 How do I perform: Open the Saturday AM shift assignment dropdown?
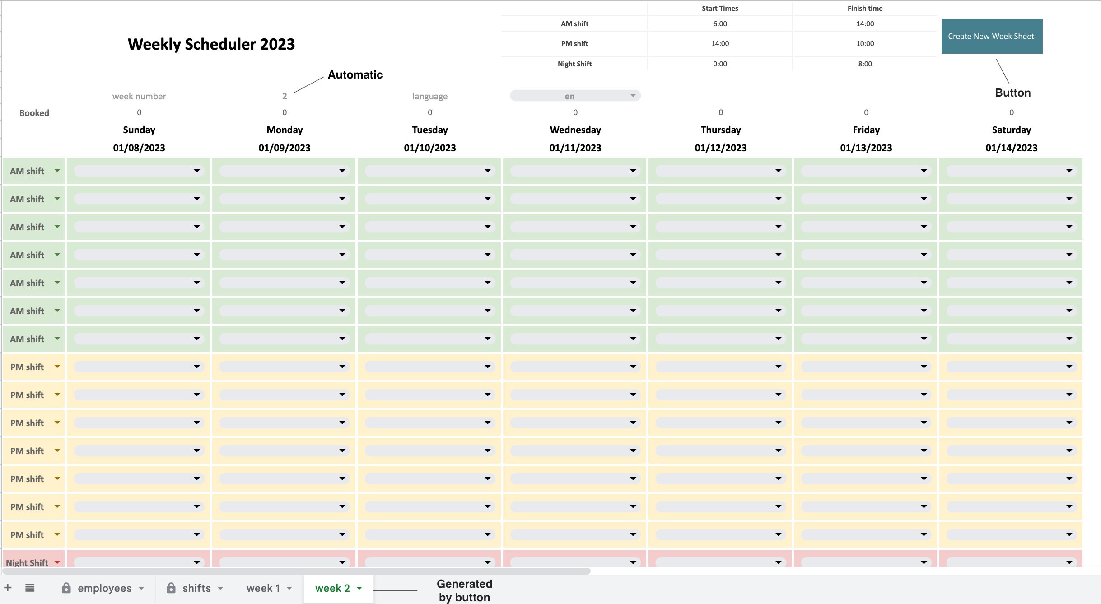[1069, 171]
